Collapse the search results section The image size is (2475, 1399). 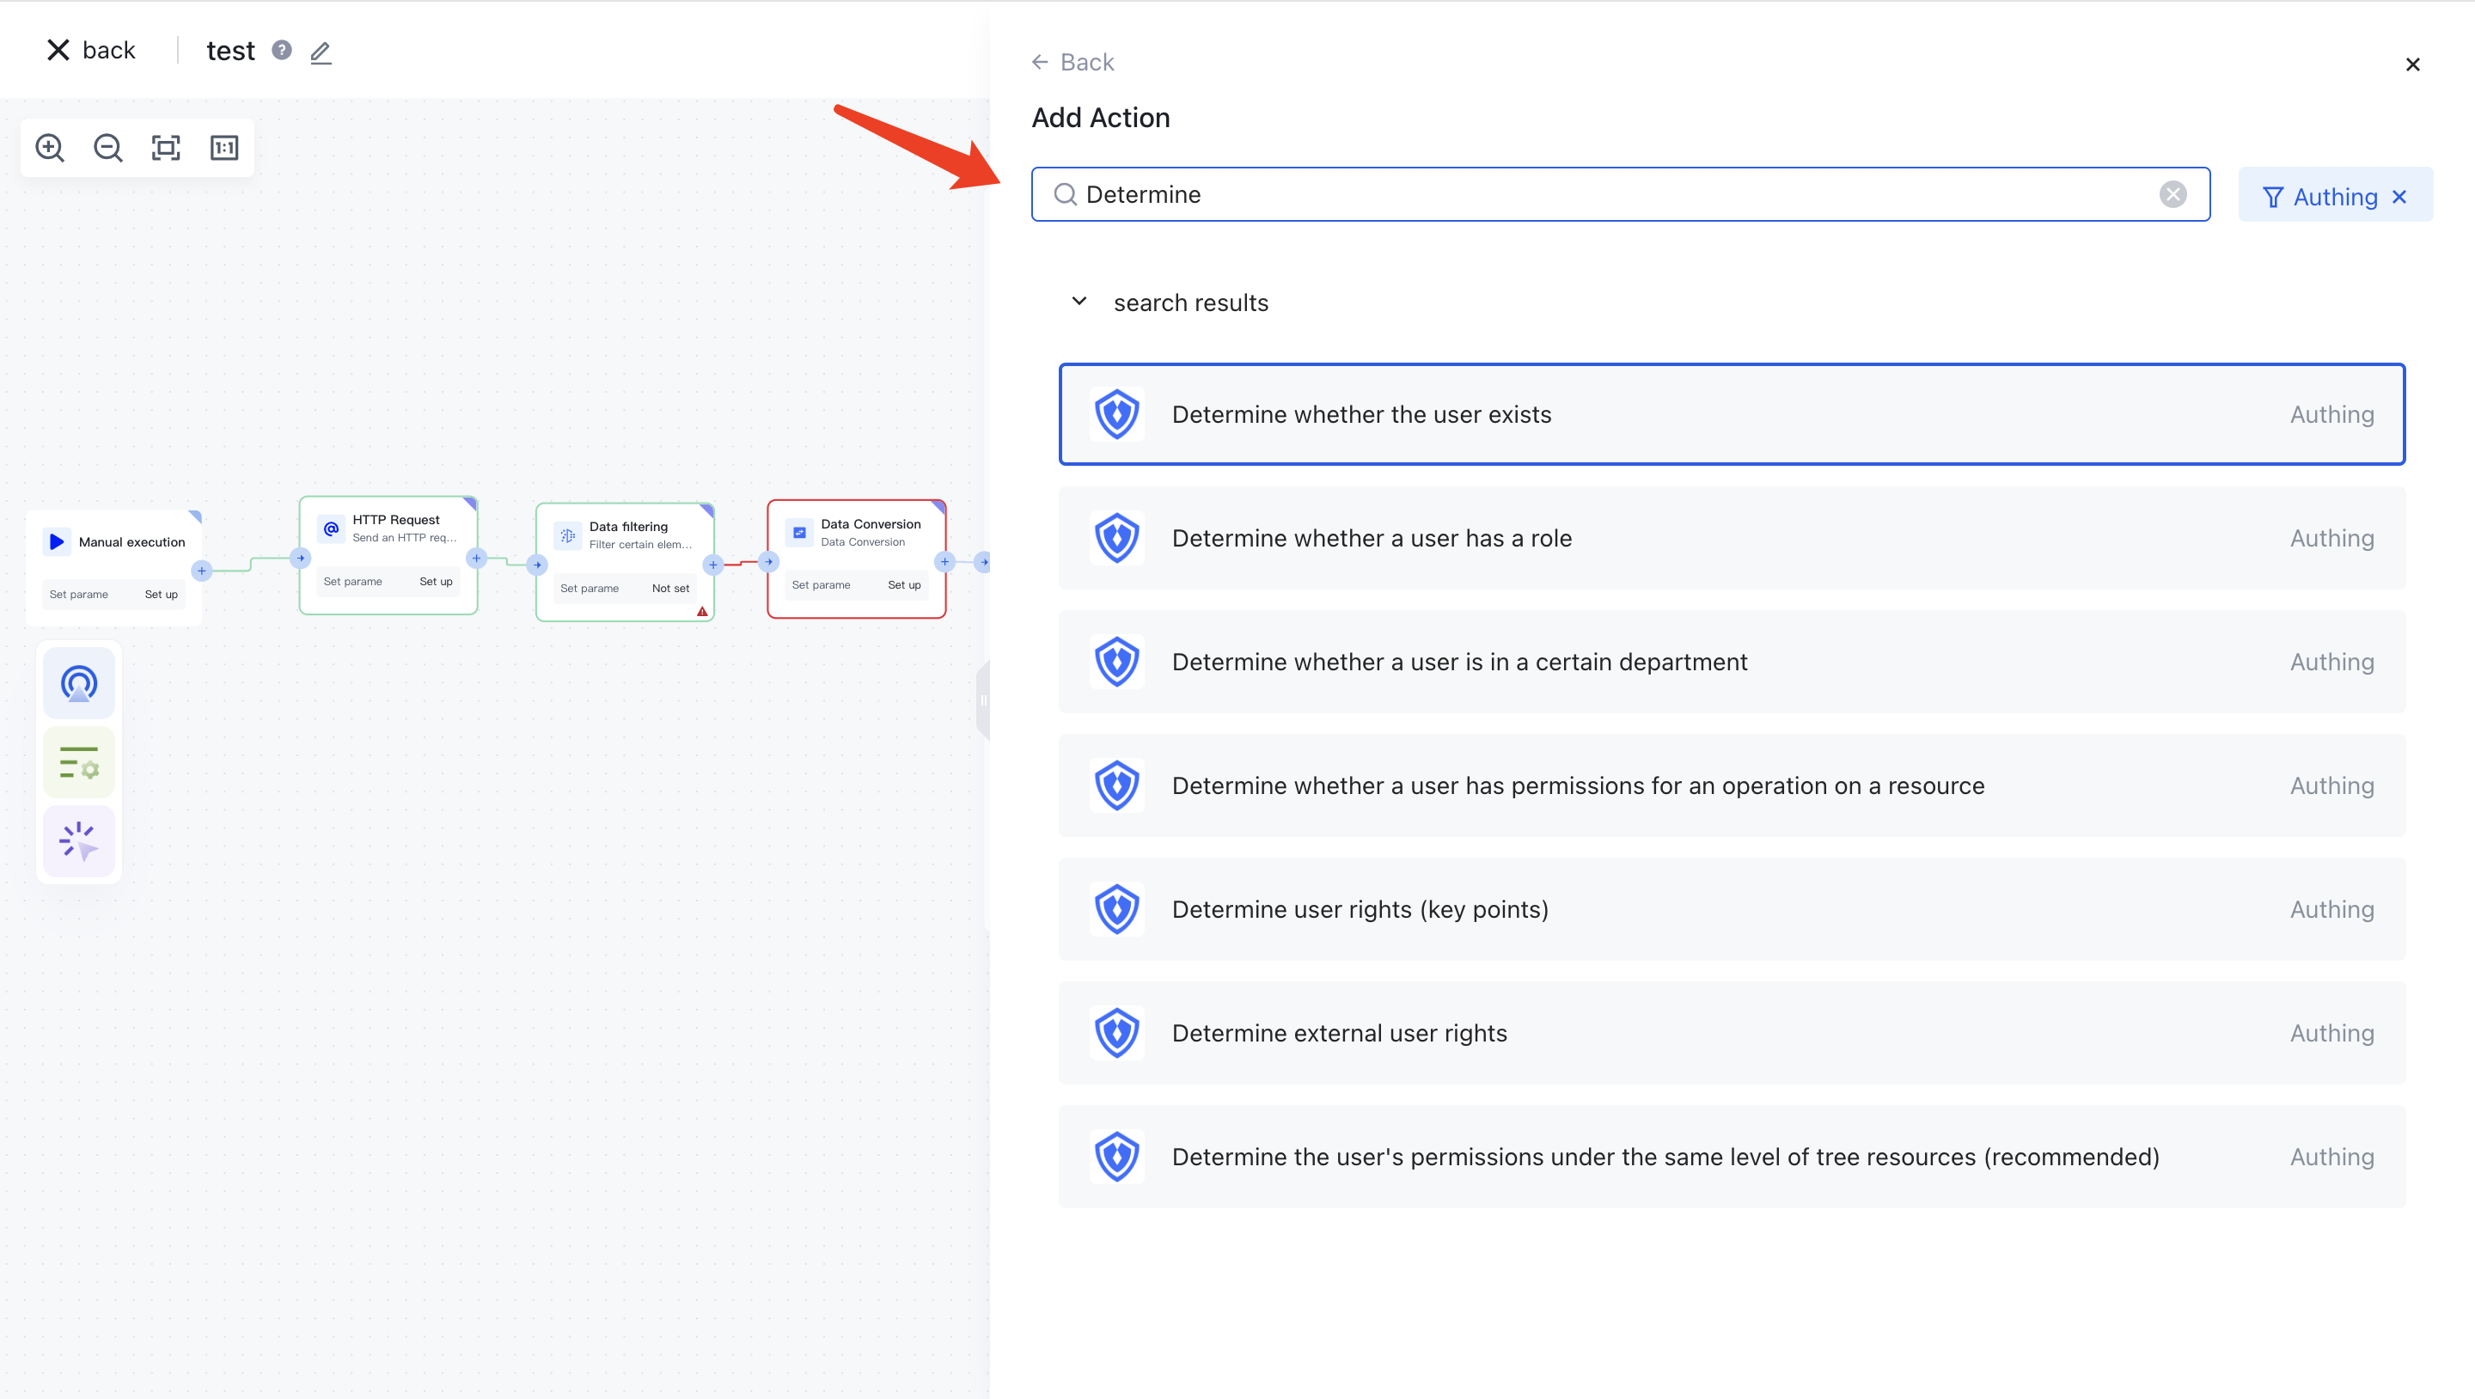coord(1079,302)
